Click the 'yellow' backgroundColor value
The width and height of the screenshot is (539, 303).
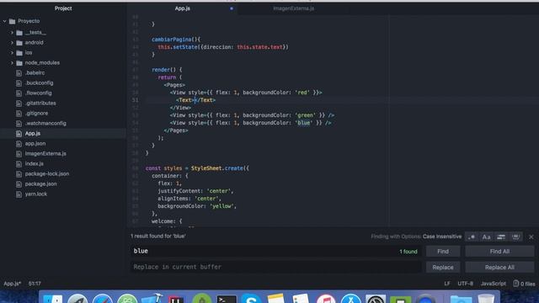point(221,206)
